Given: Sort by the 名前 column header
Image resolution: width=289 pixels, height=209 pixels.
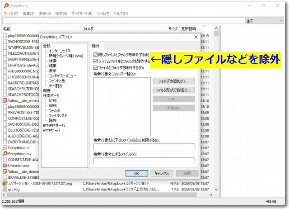Looking at the screenshot, I should (41, 29).
